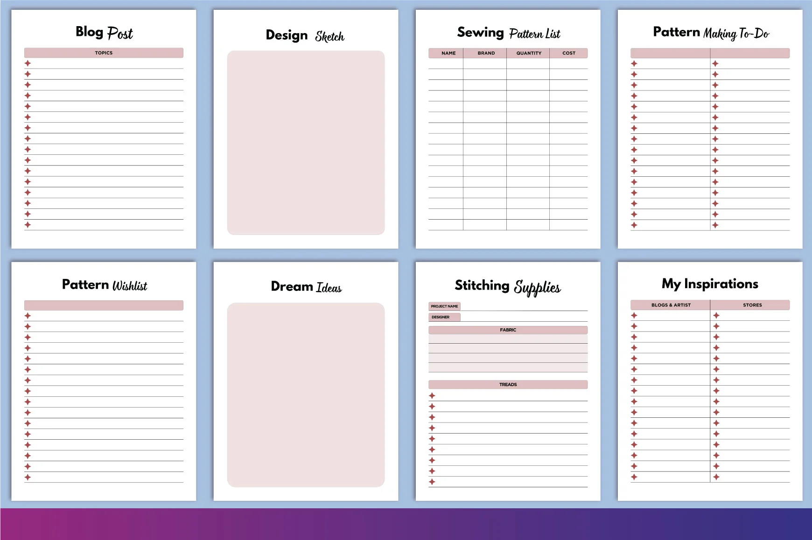Click the project name input line
The image size is (812, 540).
click(x=524, y=306)
